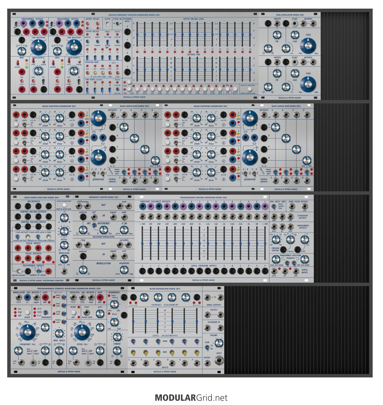This screenshot has height=405, width=383.
Task: Click first sum OUT jack on Frequency Shifter
Action: [119, 206]
